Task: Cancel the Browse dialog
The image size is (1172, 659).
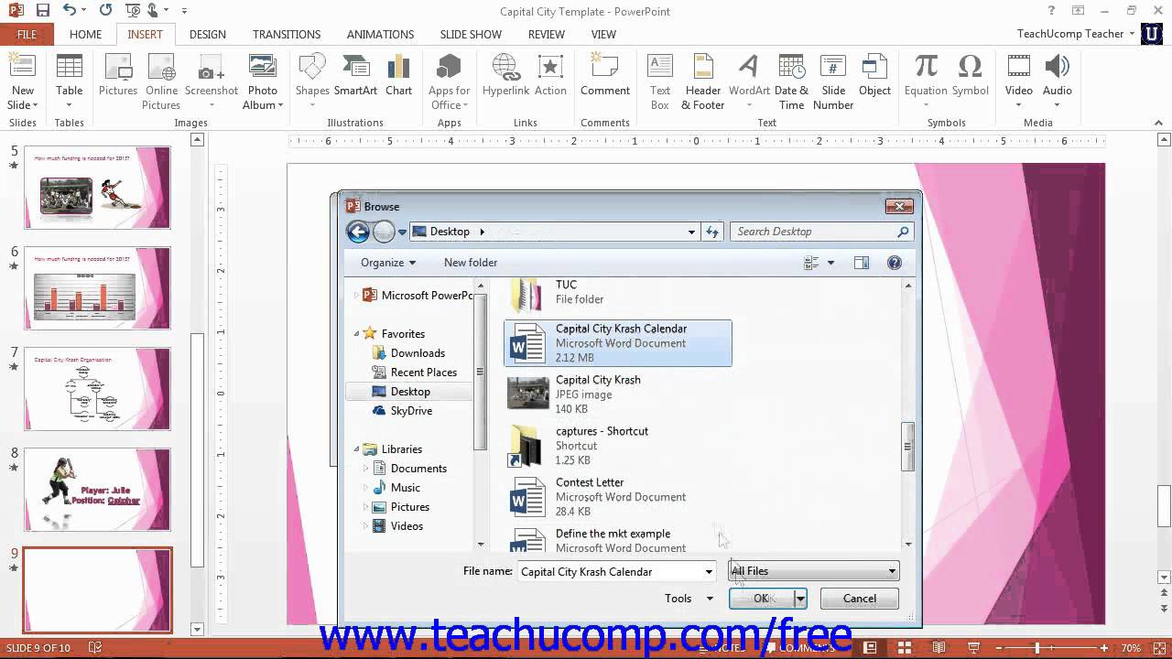Action: 859,599
